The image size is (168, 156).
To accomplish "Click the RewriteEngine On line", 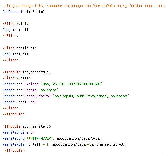I will click(x=18, y=132).
